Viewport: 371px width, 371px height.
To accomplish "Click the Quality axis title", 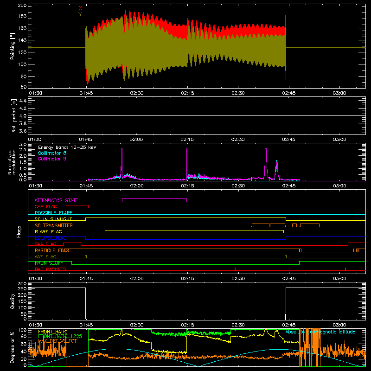I will tap(13, 301).
